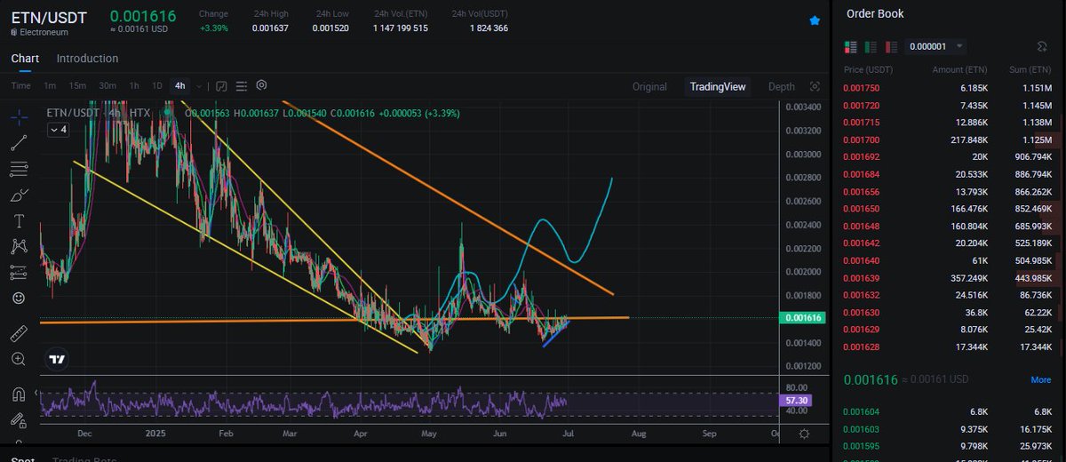
Task: Expand the more time intervals dropdown arrow
Action: (x=198, y=86)
